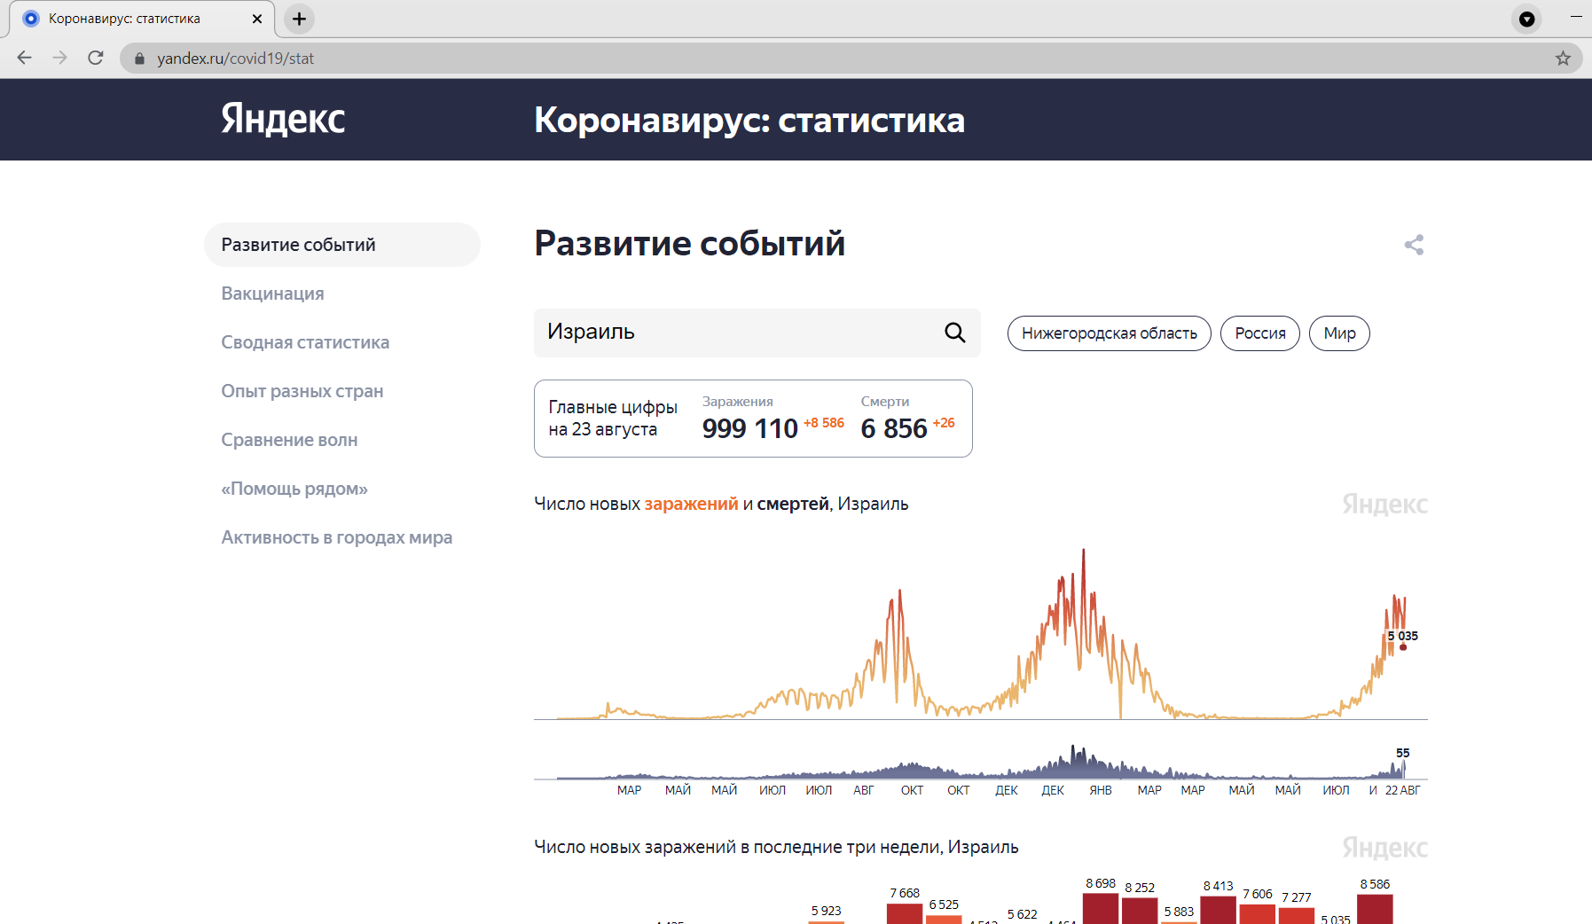1592x924 pixels.
Task: Select Нижегородская область region button
Action: 1109,333
